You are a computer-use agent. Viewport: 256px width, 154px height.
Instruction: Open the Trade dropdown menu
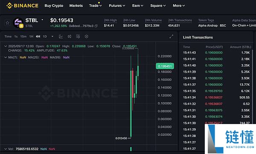(95, 6)
